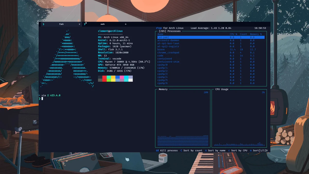Focus the fish shell prompt cursor

click(42, 98)
